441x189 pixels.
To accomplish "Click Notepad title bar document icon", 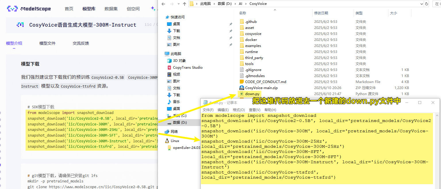I will coord(205,103).
